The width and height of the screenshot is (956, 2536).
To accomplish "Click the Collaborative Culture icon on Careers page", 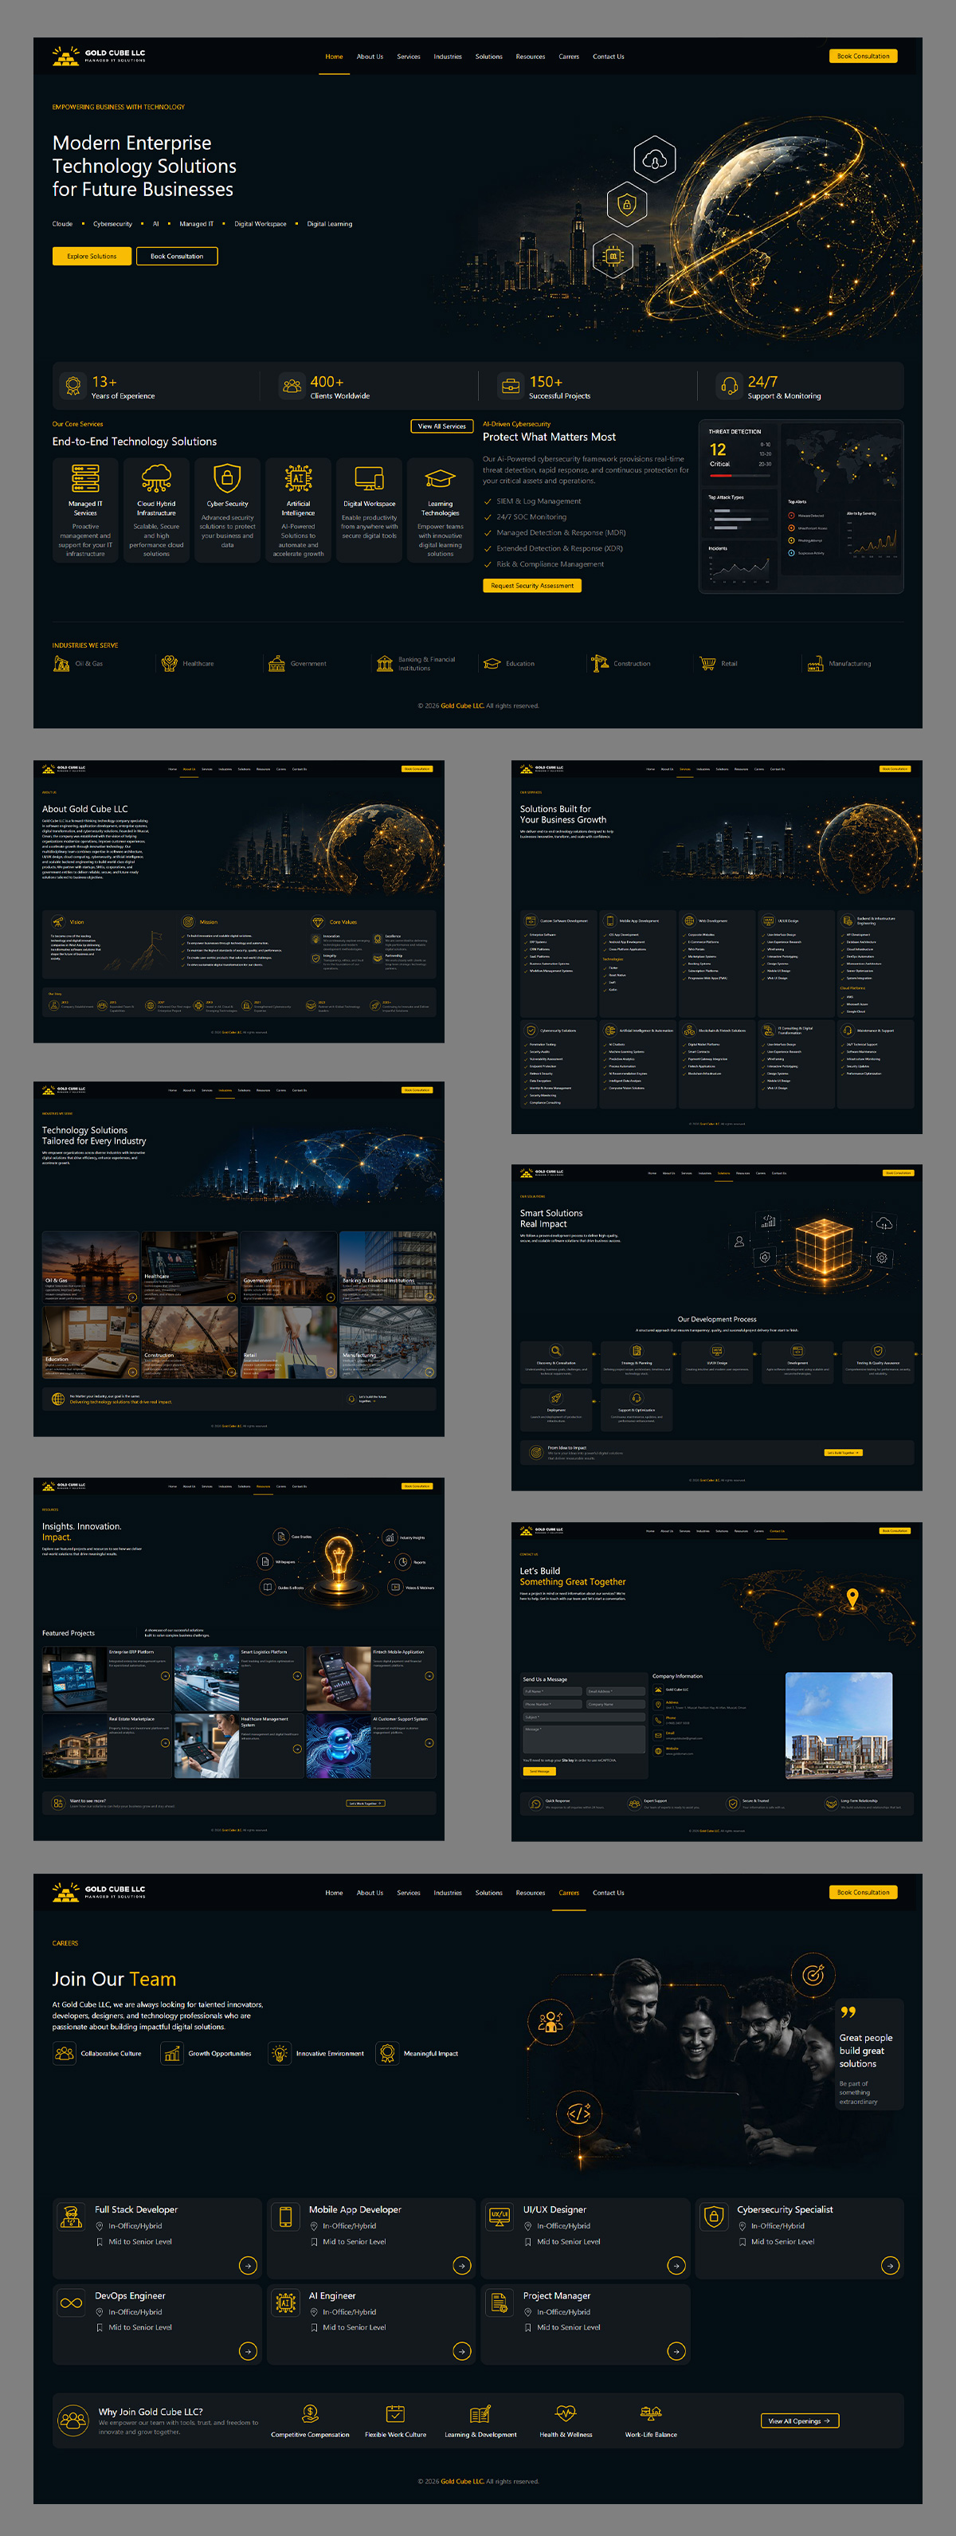I will pos(65,2054).
